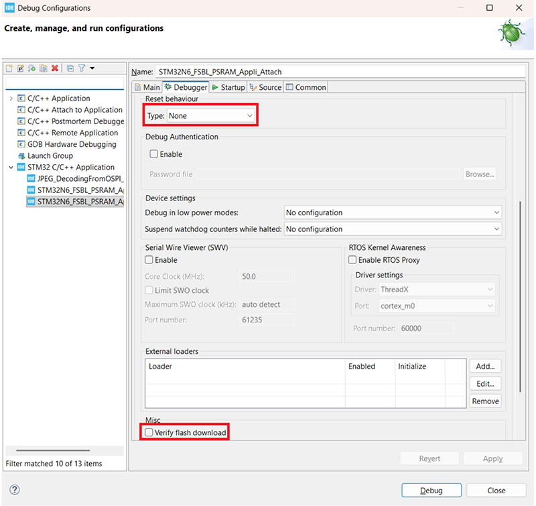Switch to the Common tab
Screen dimensions: 536x506
tap(306, 87)
